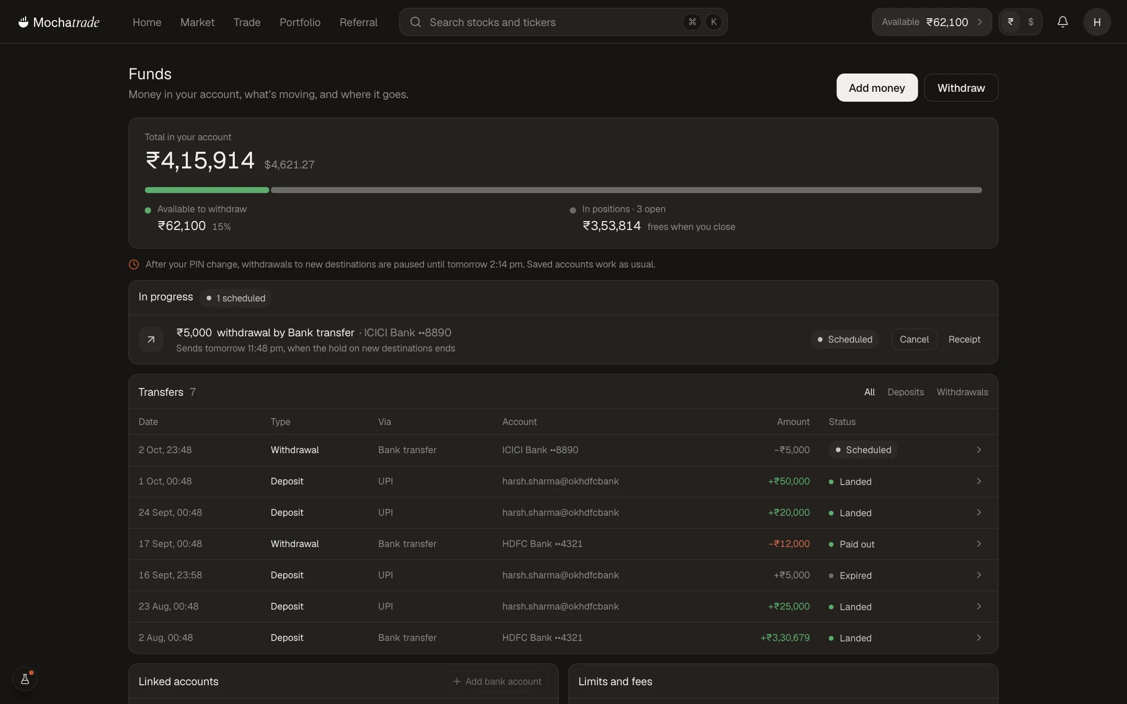This screenshot has width=1127, height=704.
Task: Switch currency to dollar $
Action: point(1030,22)
